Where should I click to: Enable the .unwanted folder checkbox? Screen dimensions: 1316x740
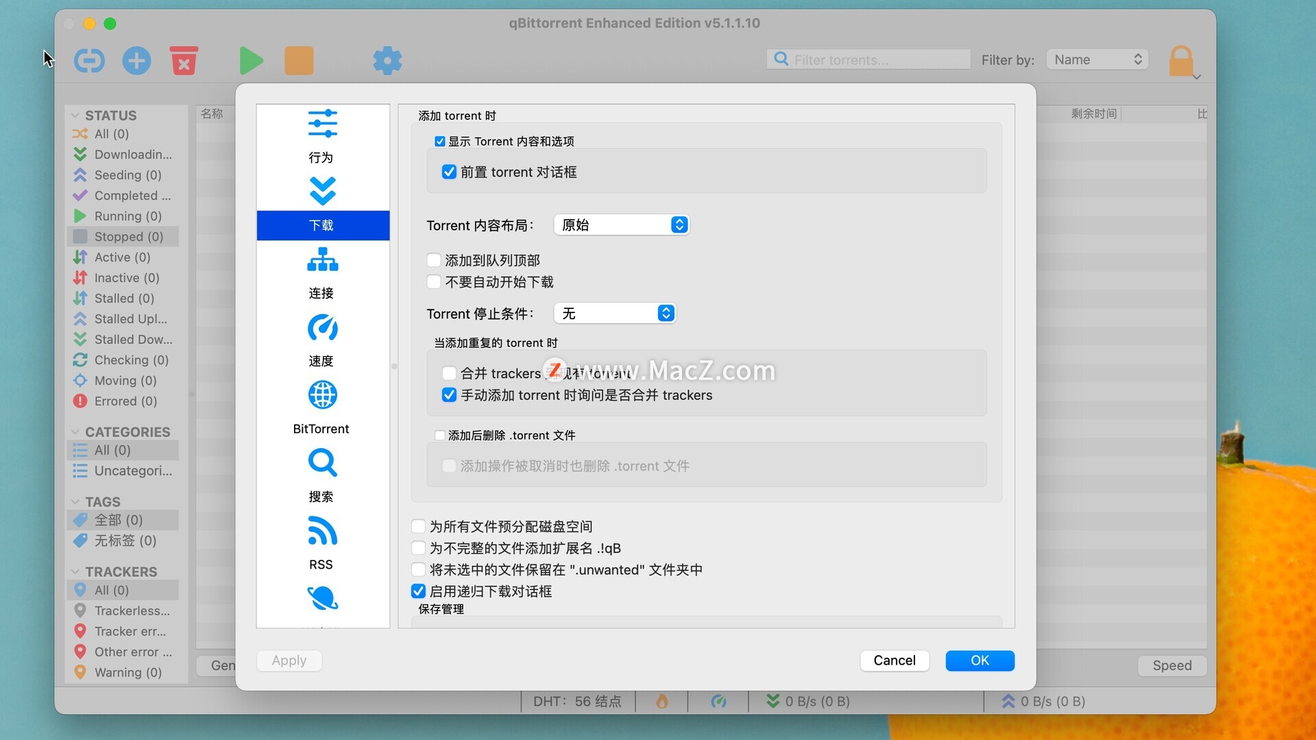pyautogui.click(x=418, y=569)
